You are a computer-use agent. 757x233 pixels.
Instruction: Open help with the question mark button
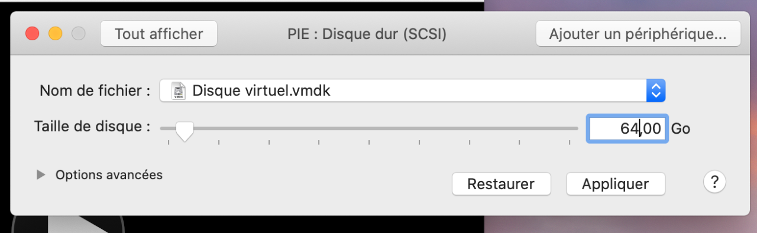point(714,183)
